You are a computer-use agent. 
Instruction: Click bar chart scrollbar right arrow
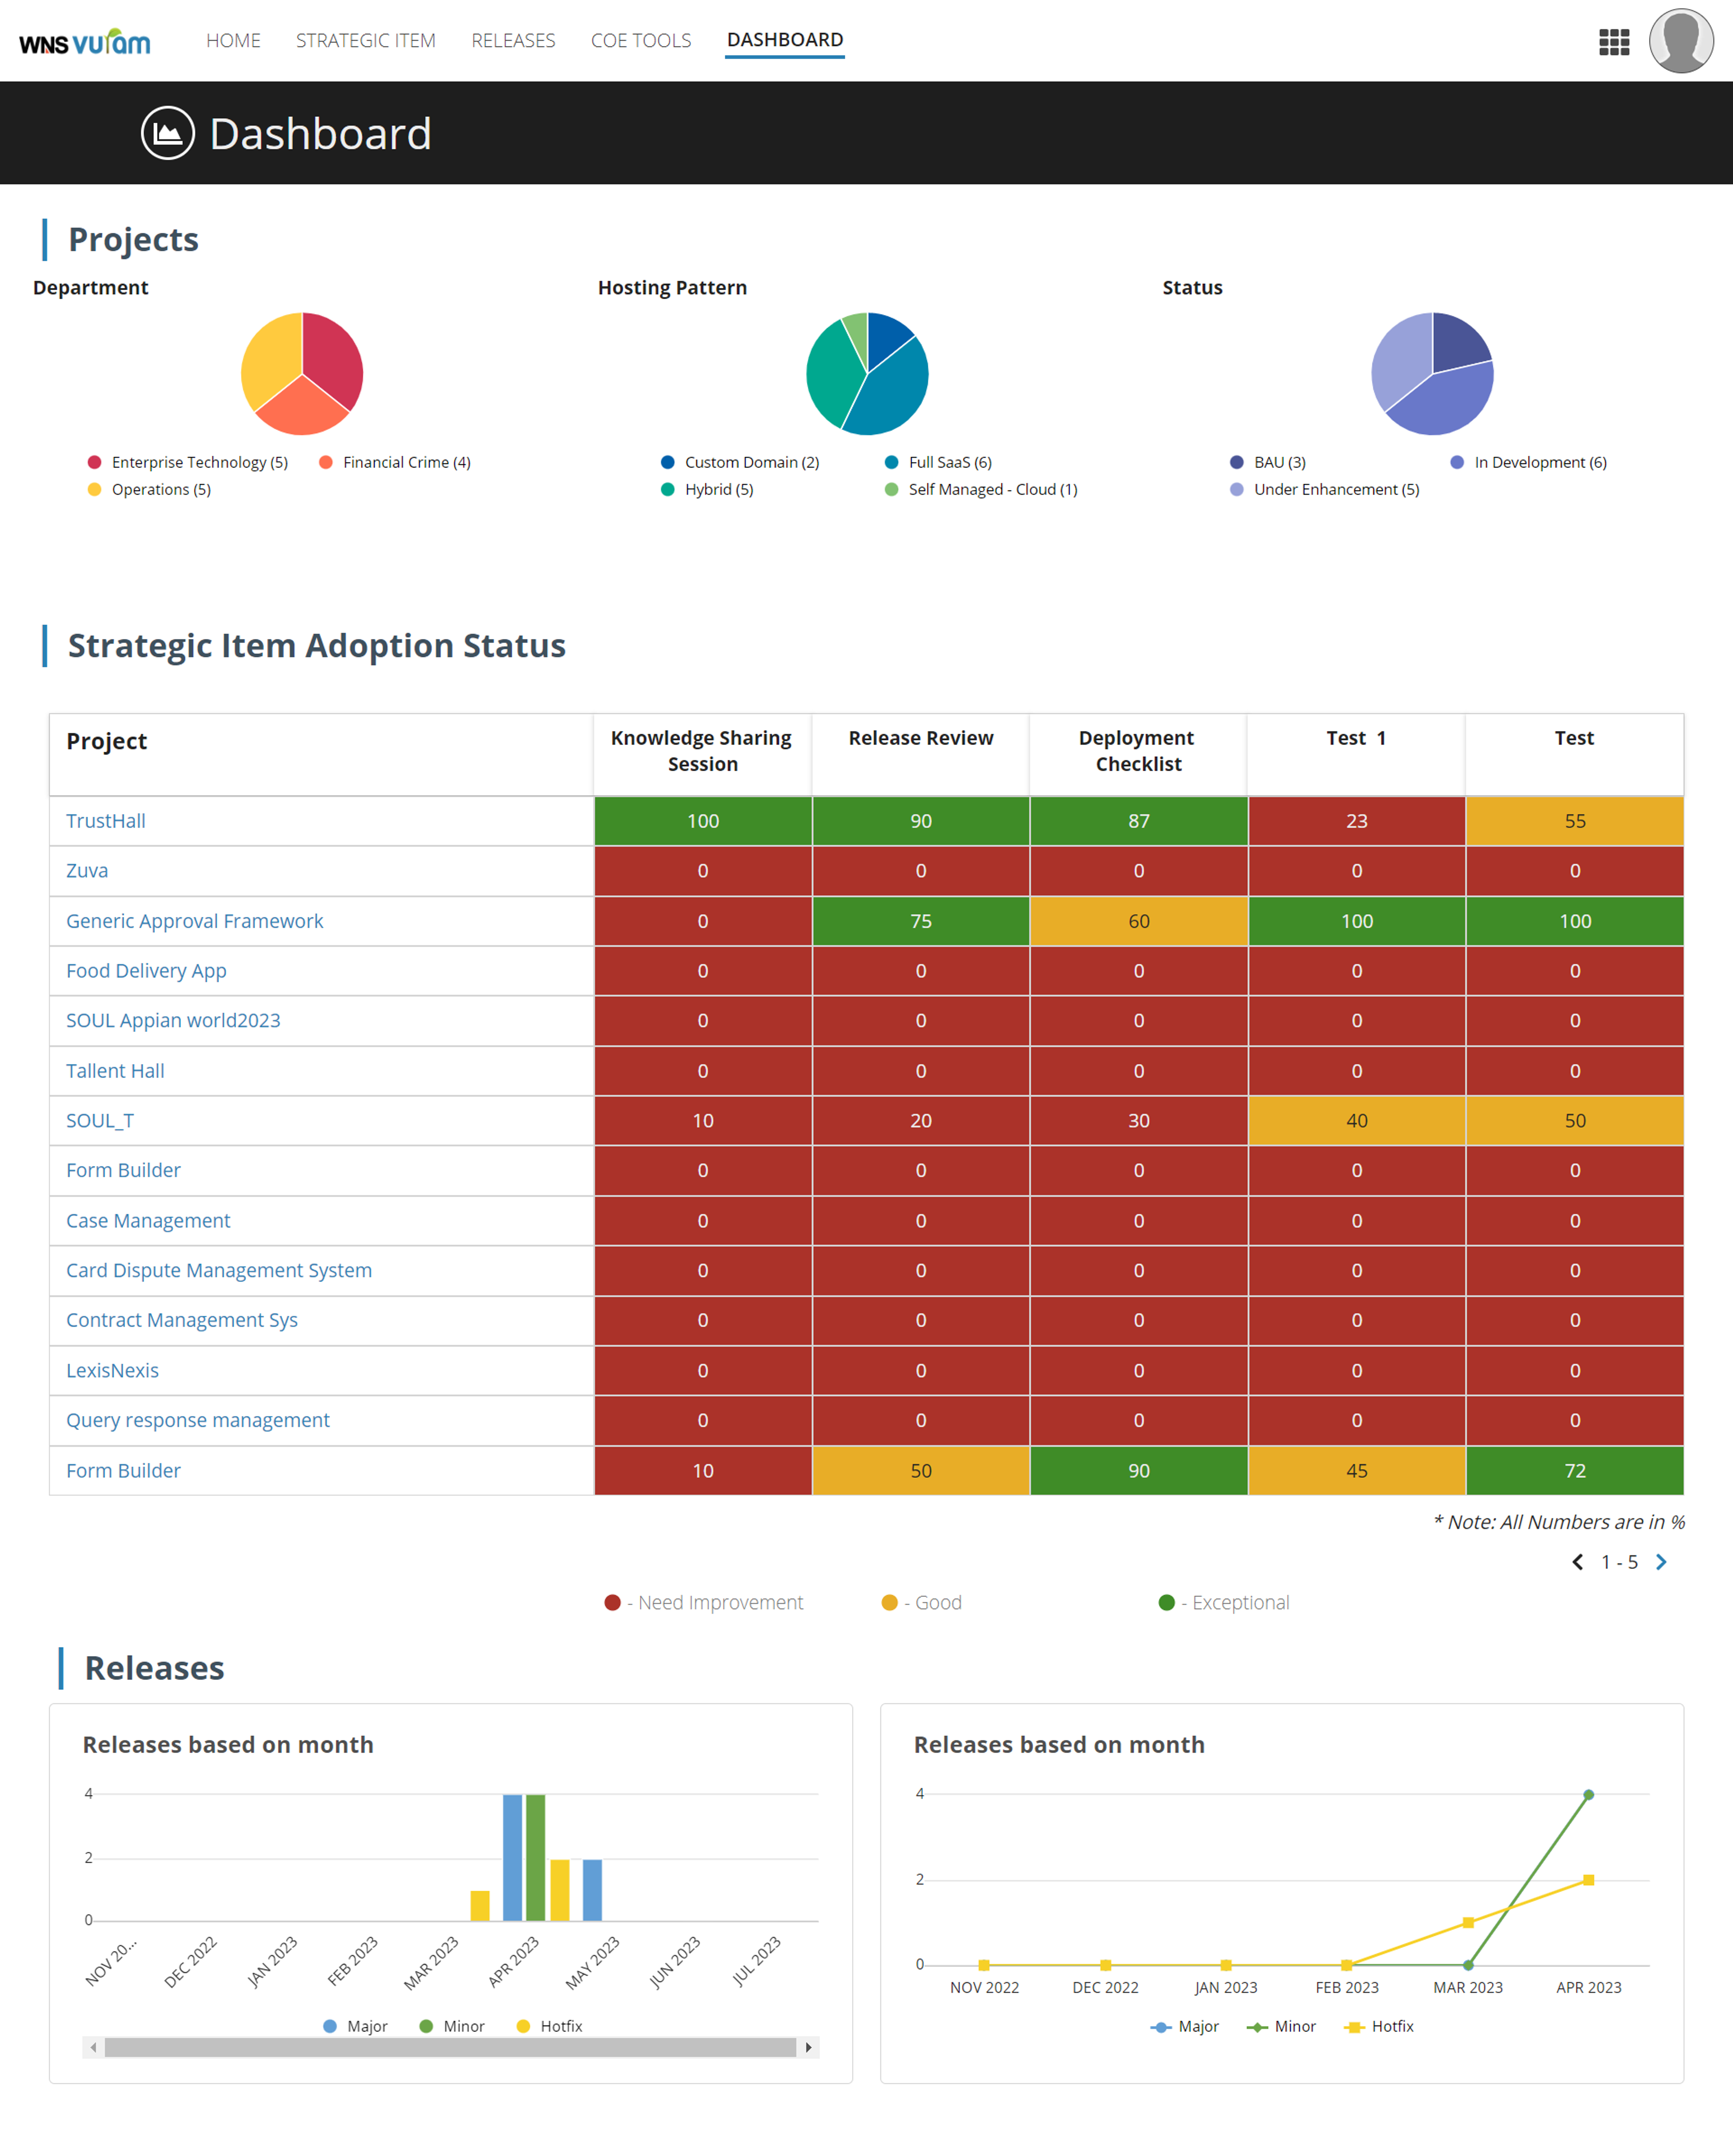point(808,2048)
